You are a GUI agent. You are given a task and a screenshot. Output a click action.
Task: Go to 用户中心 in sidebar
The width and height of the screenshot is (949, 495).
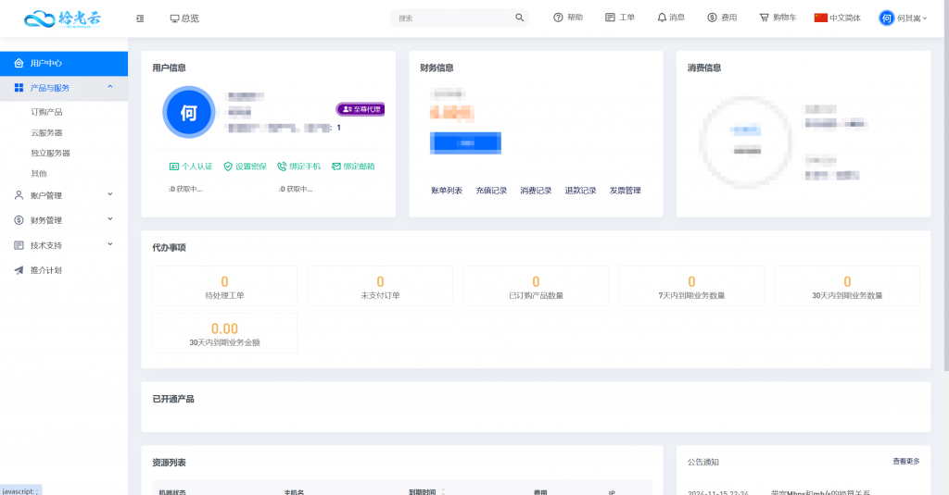(46, 63)
